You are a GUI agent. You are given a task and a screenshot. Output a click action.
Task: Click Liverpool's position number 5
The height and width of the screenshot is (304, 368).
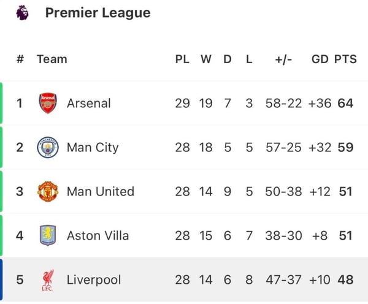click(x=20, y=280)
